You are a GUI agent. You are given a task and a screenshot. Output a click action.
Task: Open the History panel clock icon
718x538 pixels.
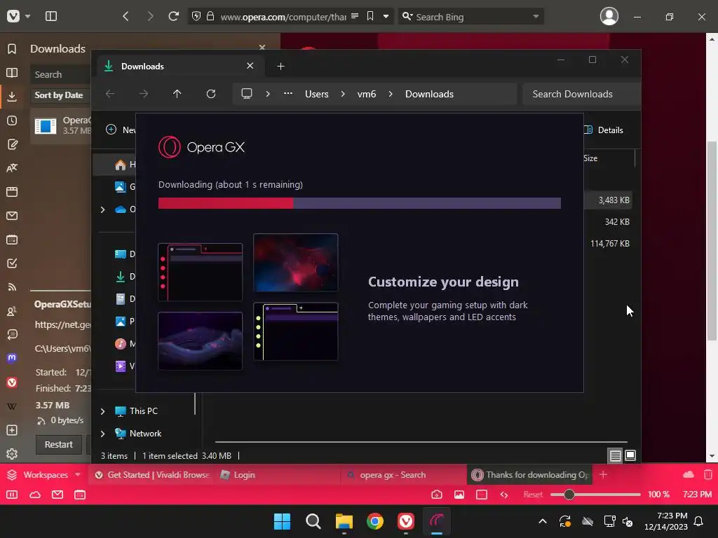pyautogui.click(x=12, y=120)
